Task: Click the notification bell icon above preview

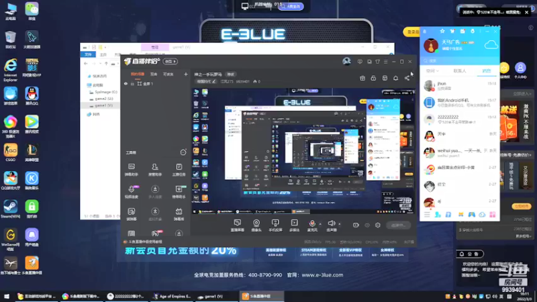Action: tap(395, 78)
